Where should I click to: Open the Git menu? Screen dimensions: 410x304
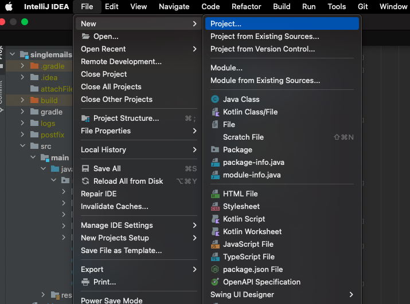click(x=362, y=6)
